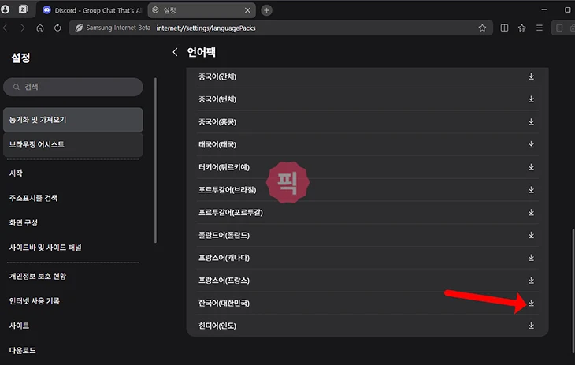The height and width of the screenshot is (365, 575).
Task: Download the 태국어(태국) language pack
Action: pyautogui.click(x=531, y=145)
